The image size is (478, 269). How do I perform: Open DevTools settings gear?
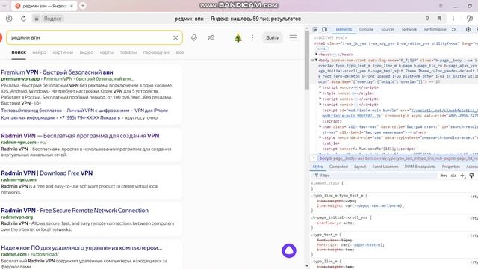point(468,30)
